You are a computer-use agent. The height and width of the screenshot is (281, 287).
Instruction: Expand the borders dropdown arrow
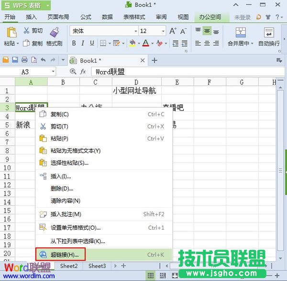tap(110, 44)
